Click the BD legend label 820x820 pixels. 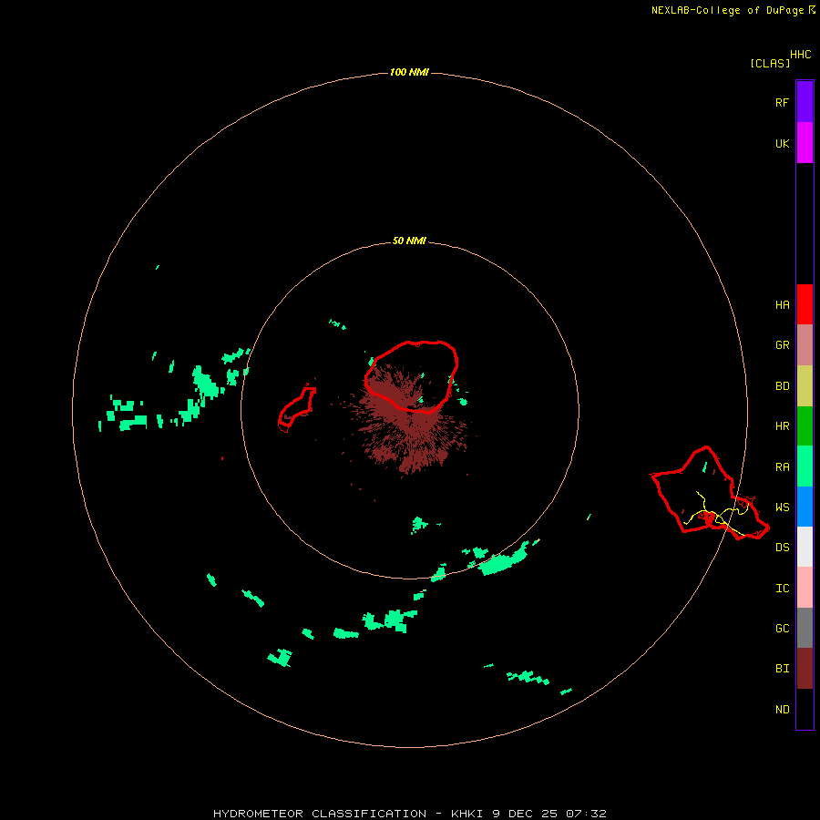pyautogui.click(x=782, y=386)
